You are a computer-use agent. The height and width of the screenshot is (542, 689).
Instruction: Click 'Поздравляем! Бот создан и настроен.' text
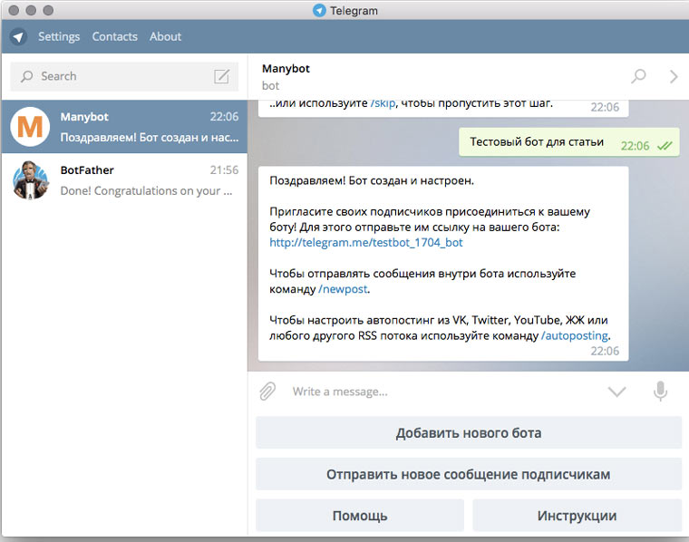pos(372,180)
